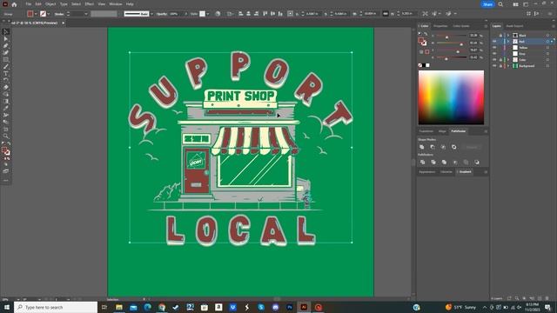Toggle visibility of the Color layer

point(494,60)
